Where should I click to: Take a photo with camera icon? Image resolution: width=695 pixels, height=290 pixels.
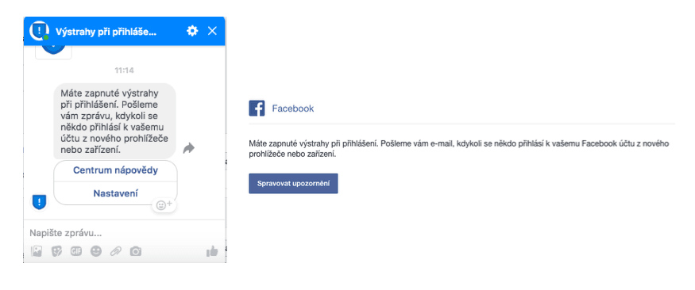point(136,251)
